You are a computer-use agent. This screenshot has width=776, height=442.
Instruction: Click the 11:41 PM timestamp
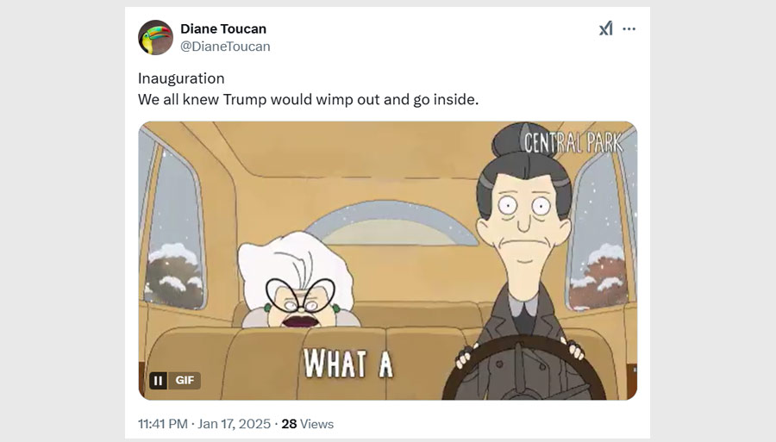(x=163, y=424)
